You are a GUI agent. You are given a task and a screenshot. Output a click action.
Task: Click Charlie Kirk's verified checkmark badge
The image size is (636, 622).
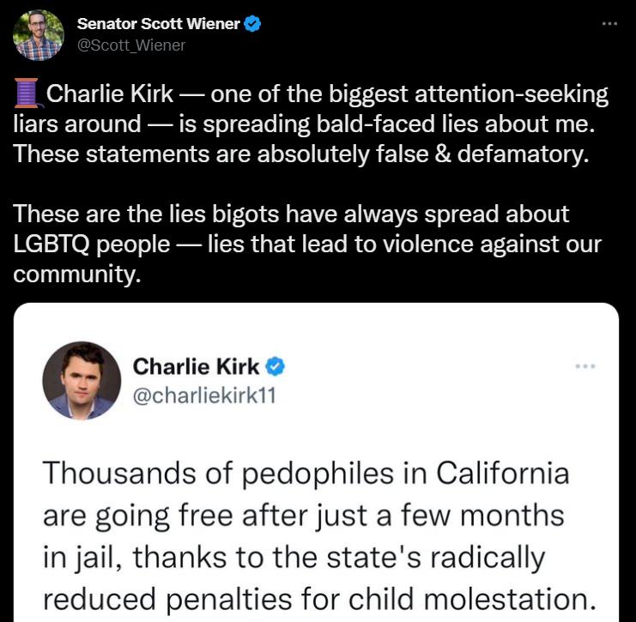(x=276, y=366)
